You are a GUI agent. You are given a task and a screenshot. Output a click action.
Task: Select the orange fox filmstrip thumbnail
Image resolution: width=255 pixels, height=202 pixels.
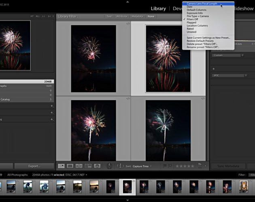pos(244,187)
